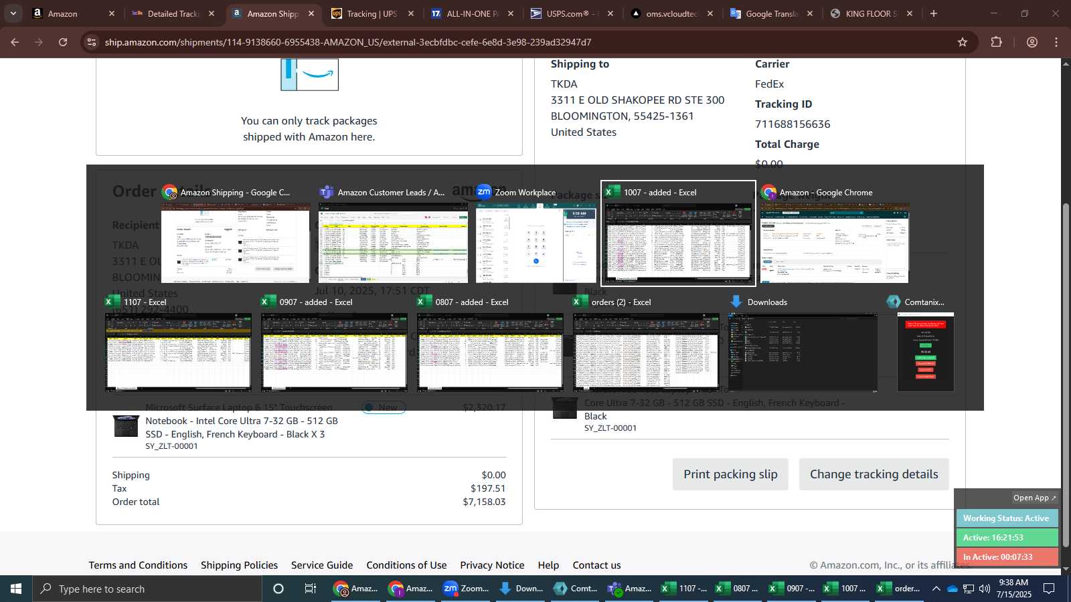Open Help footer link
The image size is (1071, 602).
[x=548, y=565]
